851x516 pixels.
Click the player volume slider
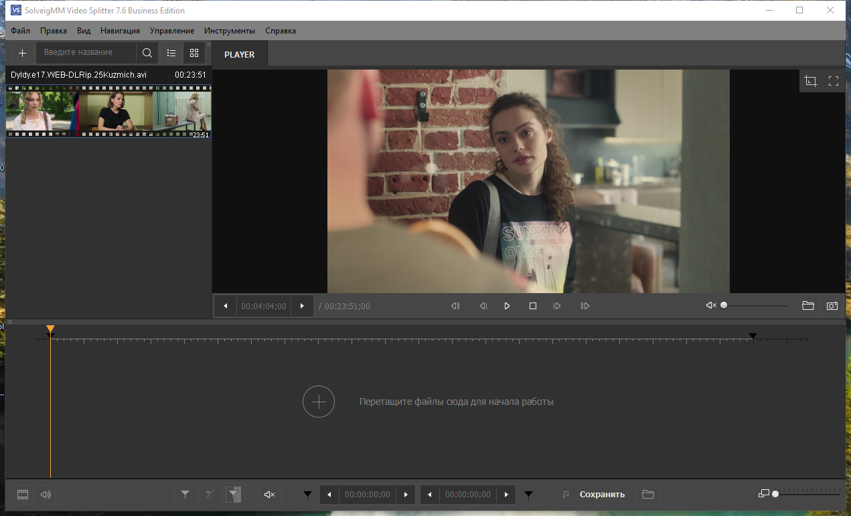[755, 306]
